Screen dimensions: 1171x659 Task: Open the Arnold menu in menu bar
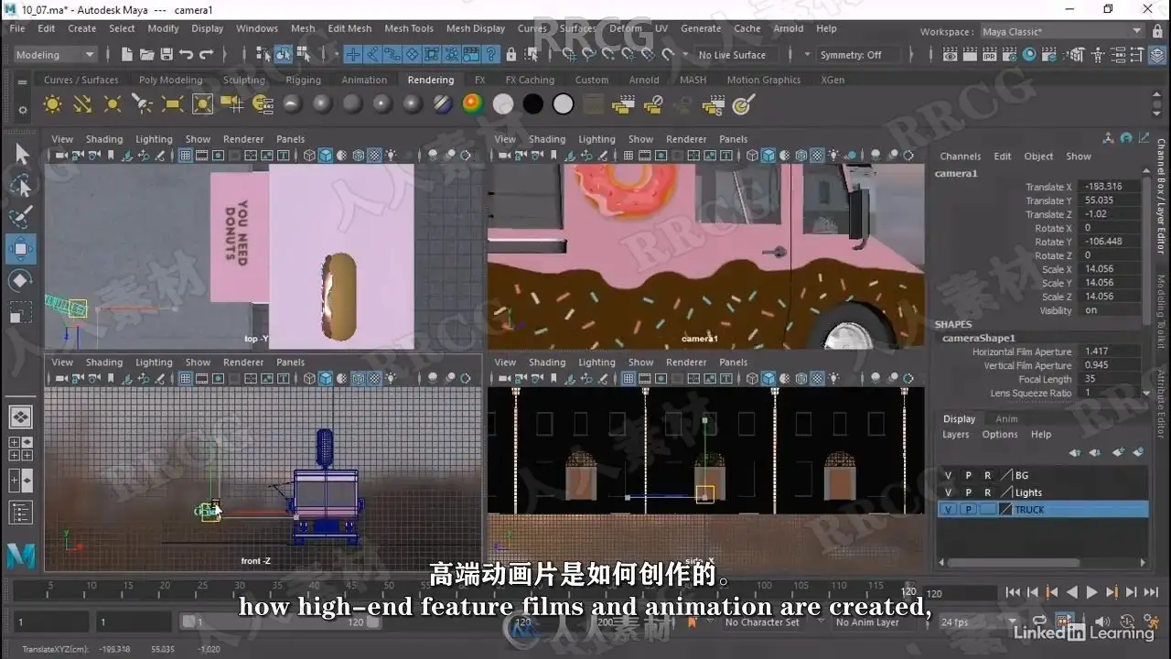coord(789,28)
